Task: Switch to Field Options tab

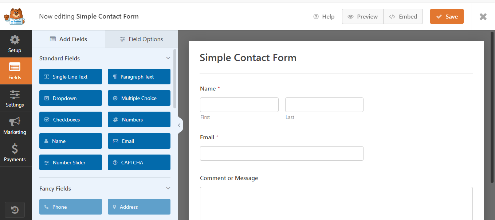Action: [141, 39]
